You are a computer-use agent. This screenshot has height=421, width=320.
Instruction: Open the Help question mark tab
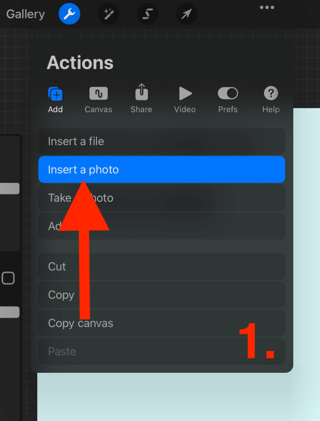click(271, 93)
